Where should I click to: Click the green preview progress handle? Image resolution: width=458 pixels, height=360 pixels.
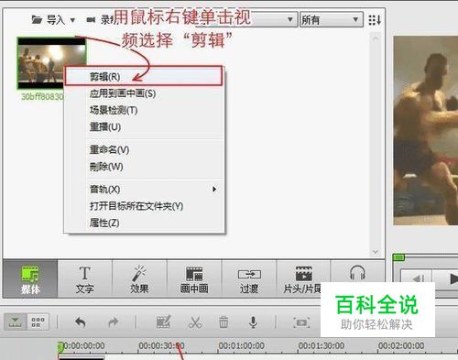[x=398, y=257]
